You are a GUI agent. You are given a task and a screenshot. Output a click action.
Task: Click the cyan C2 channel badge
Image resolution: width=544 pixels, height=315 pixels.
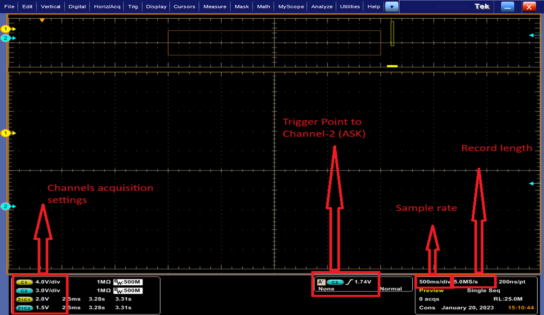(x=23, y=291)
